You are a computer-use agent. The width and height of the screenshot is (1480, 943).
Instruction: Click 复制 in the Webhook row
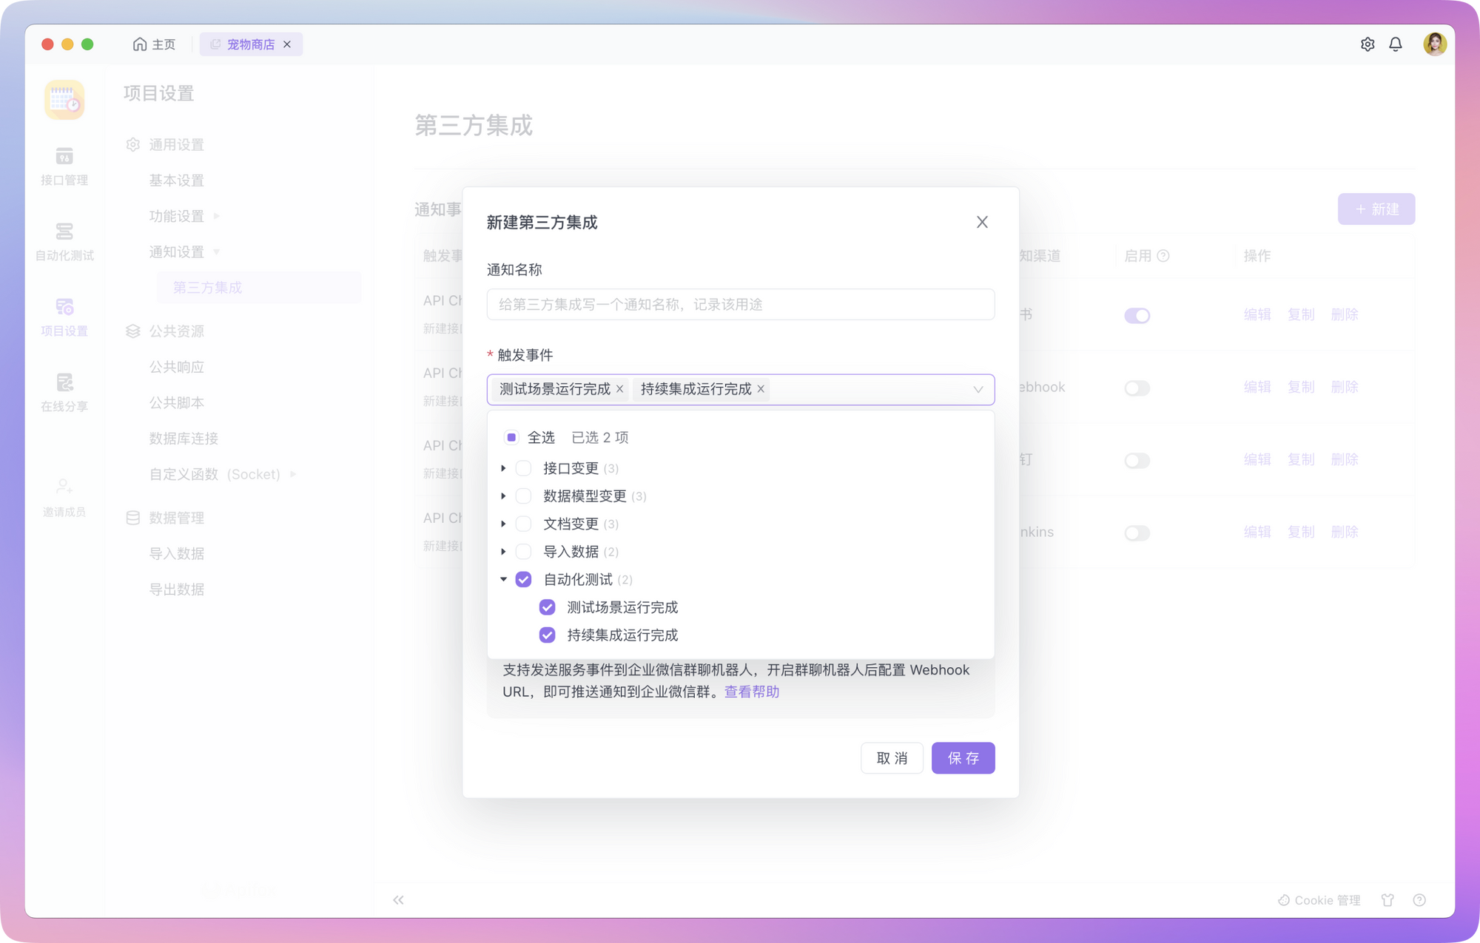click(x=1300, y=387)
